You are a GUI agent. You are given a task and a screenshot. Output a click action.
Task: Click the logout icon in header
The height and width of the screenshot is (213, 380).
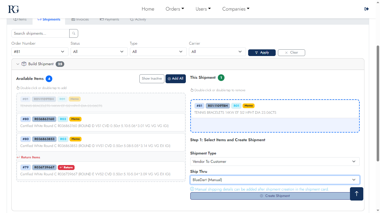366,9
